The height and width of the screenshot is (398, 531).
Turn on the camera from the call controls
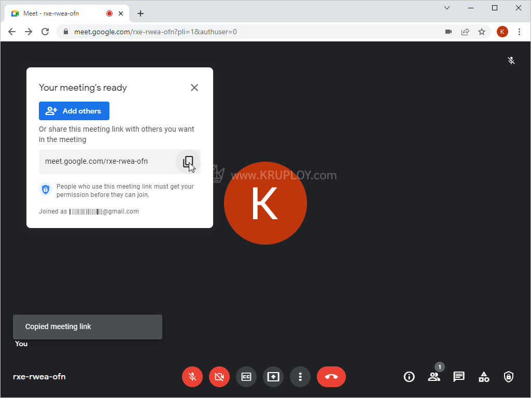(x=219, y=377)
